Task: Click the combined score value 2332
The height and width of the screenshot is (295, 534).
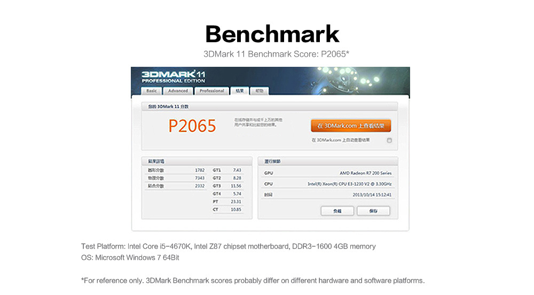Action: point(200,185)
